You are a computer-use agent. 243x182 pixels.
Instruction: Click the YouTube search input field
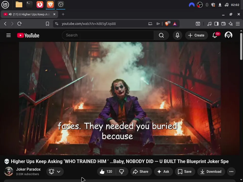[x=108, y=35]
